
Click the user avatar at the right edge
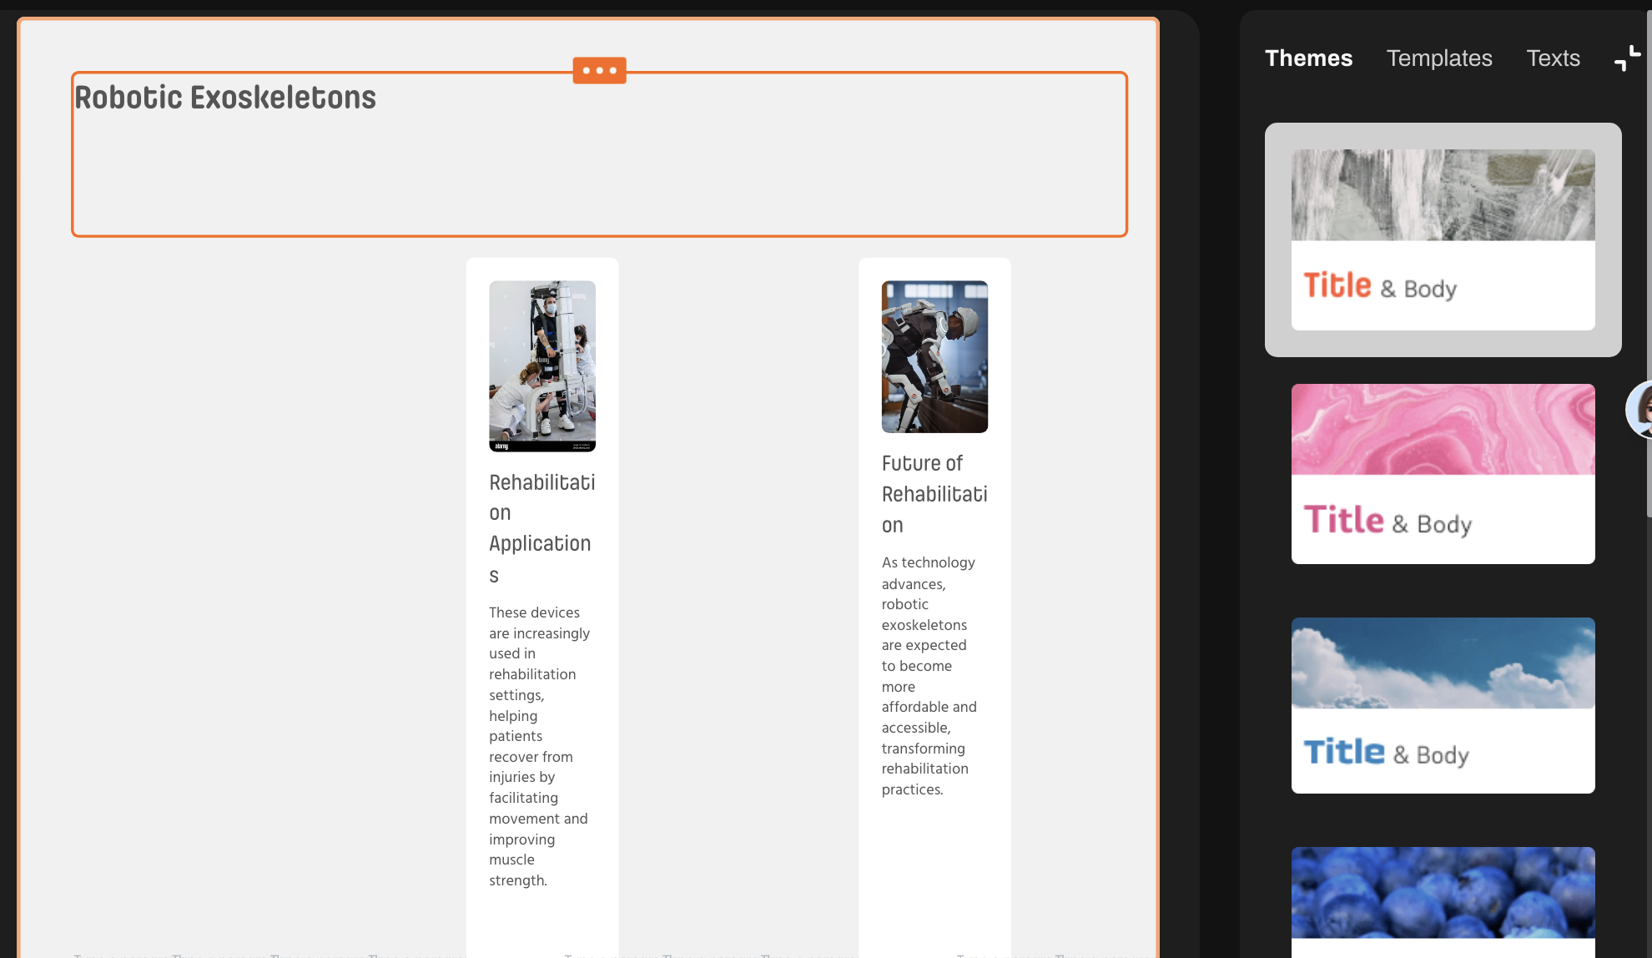tap(1642, 409)
